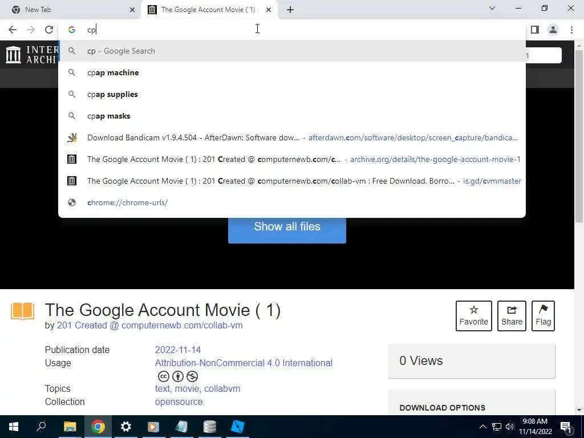
Task: Open Attribution-NonCommercial 4.0 International link
Action: (x=244, y=363)
